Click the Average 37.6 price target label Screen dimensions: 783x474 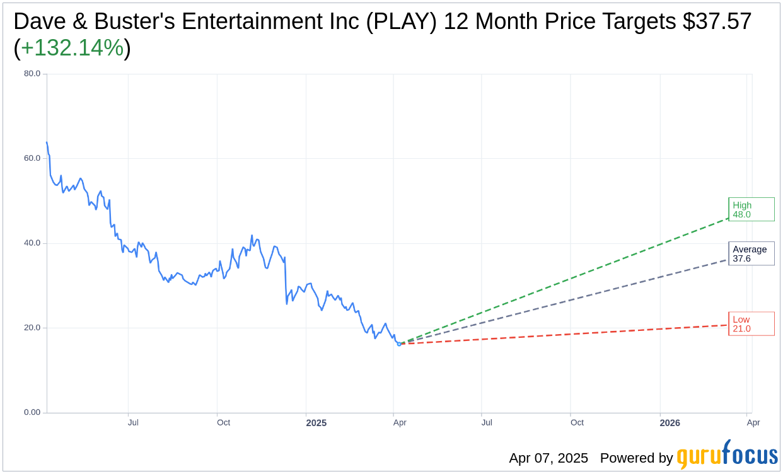tap(751, 253)
